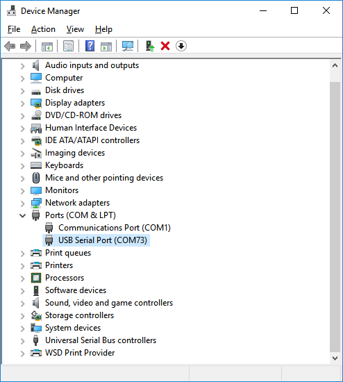Image resolution: width=343 pixels, height=382 pixels.
Task: Open the Action menu
Action: (43, 29)
